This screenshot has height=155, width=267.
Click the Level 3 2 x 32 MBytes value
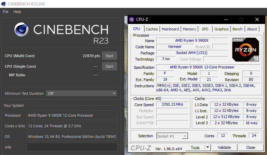coord(226,123)
